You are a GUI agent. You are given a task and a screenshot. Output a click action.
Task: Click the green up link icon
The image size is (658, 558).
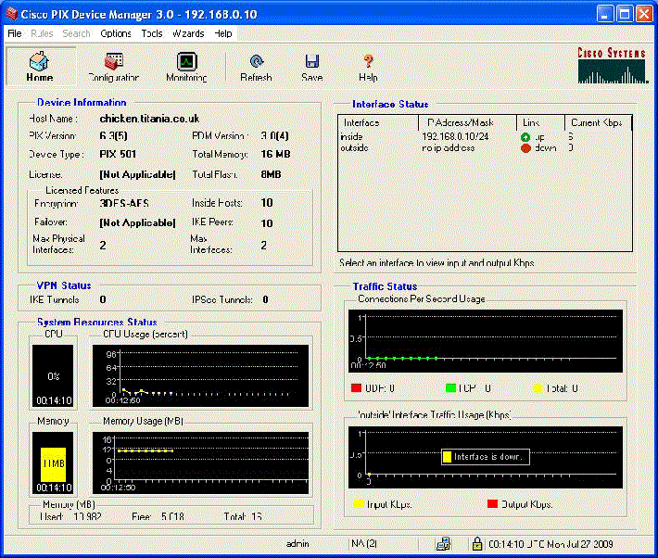coord(525,136)
